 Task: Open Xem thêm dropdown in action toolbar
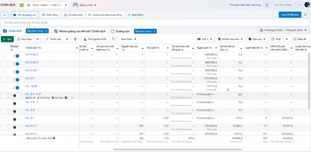coord(128,39)
